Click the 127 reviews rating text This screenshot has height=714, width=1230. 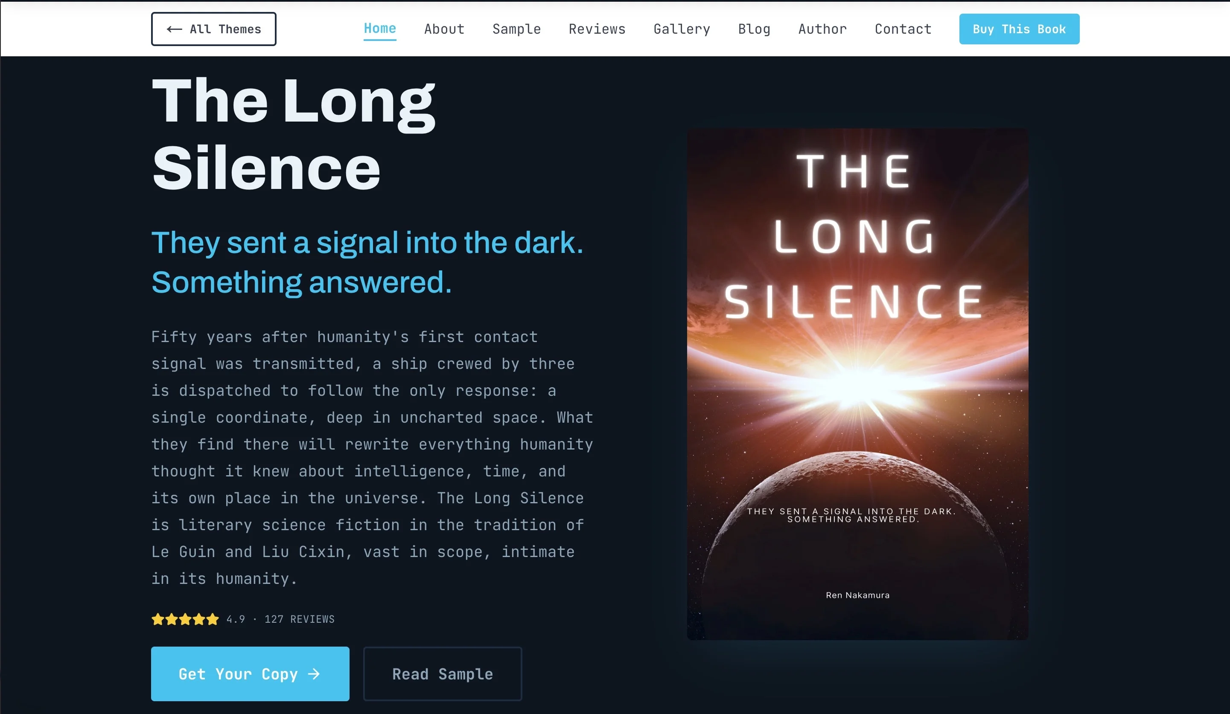click(x=299, y=619)
